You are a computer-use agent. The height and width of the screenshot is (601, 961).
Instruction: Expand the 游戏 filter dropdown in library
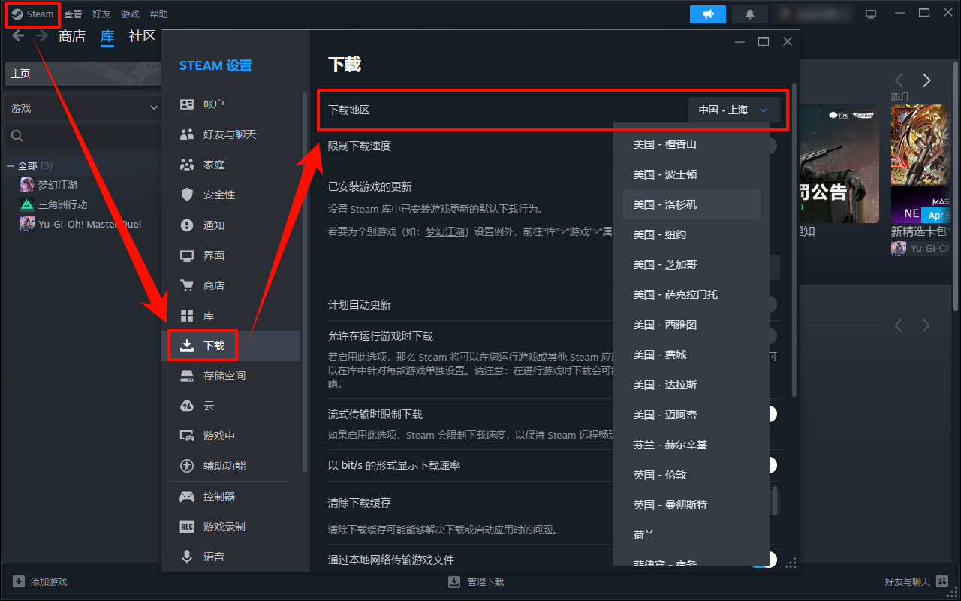[x=83, y=108]
